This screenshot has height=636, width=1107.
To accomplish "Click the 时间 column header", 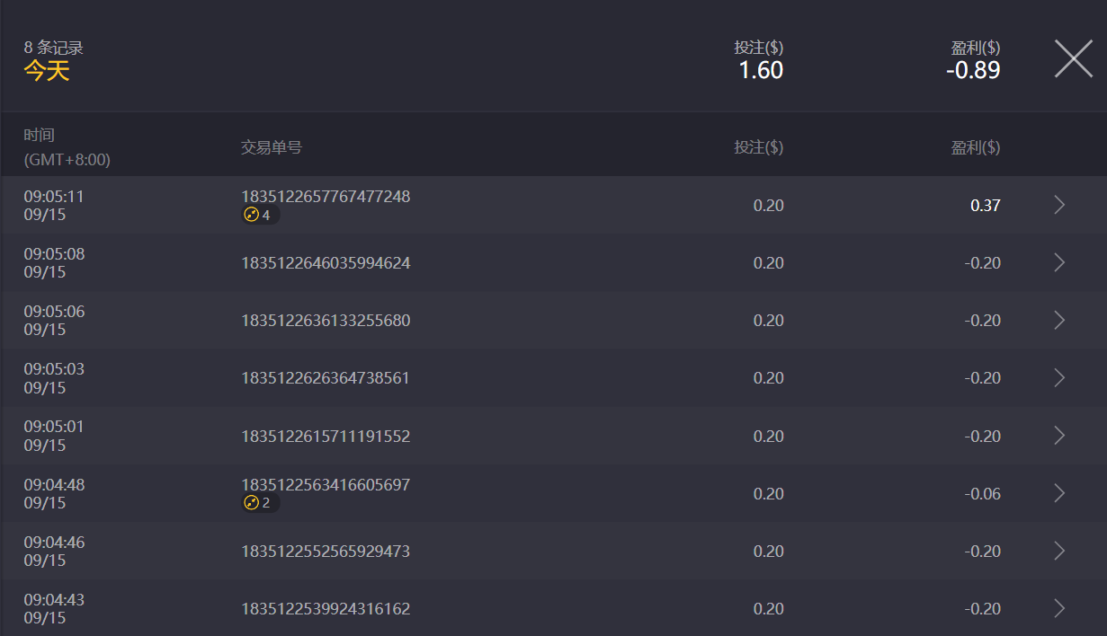I will (39, 136).
